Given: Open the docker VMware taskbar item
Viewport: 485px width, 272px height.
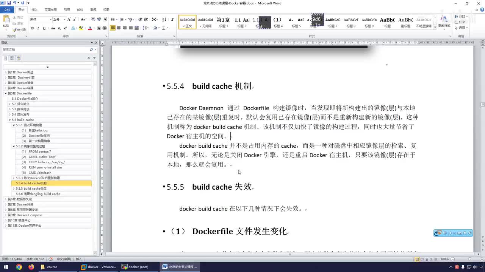Looking at the screenshot, I should pyautogui.click(x=99, y=267).
